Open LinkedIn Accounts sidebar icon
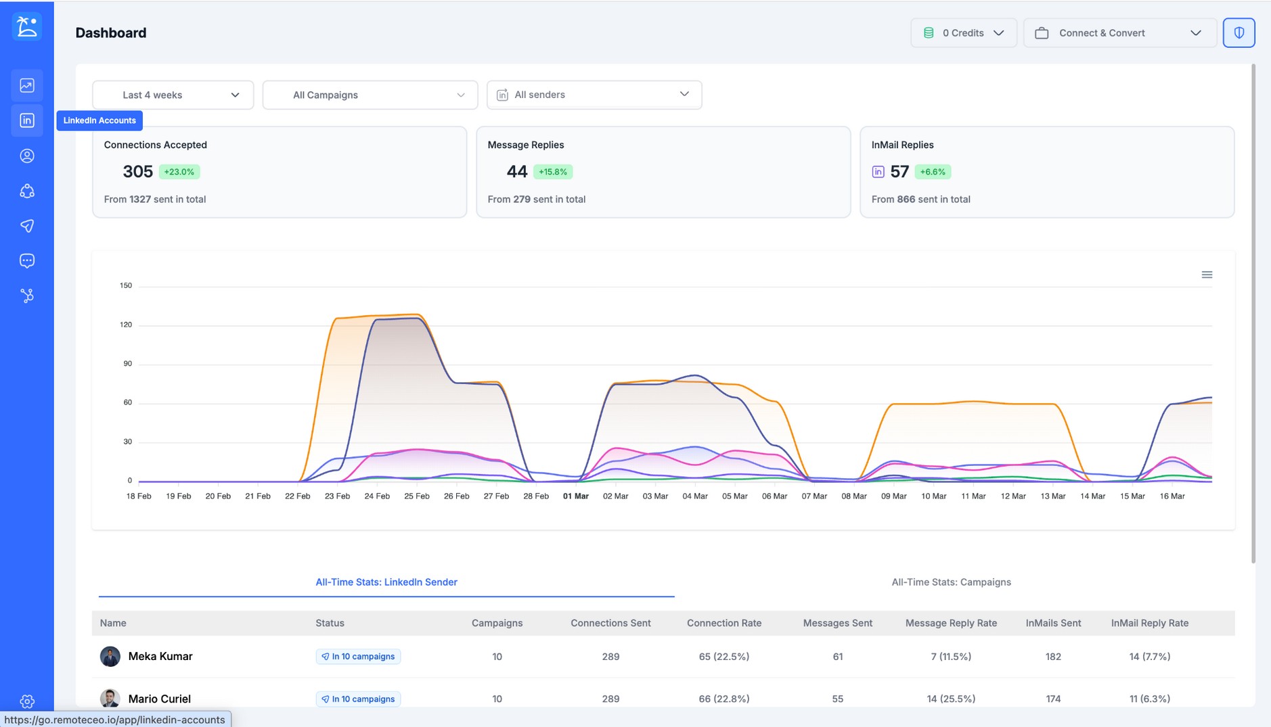Viewport: 1271px width, 727px height. (27, 120)
